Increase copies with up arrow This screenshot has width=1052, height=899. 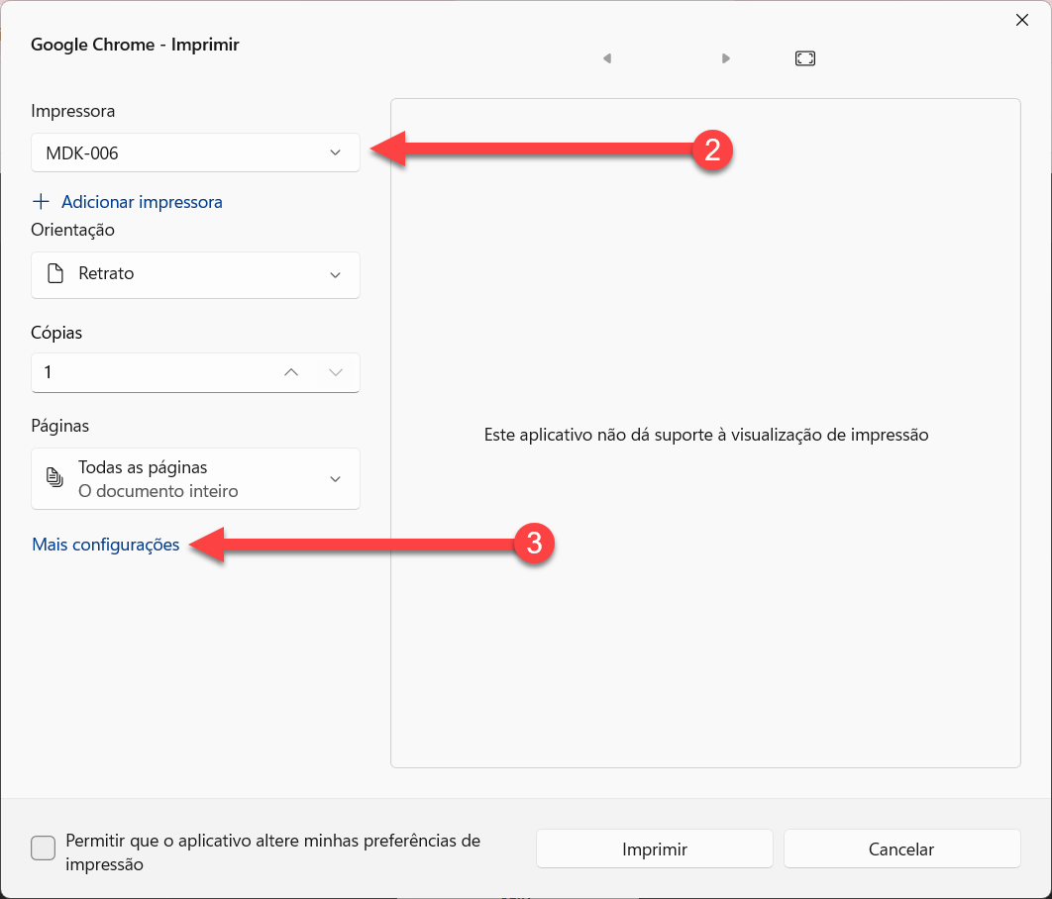click(291, 372)
